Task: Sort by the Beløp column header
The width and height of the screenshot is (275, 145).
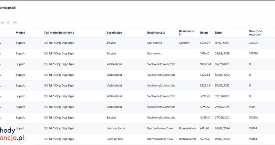Action: [x=204, y=33]
